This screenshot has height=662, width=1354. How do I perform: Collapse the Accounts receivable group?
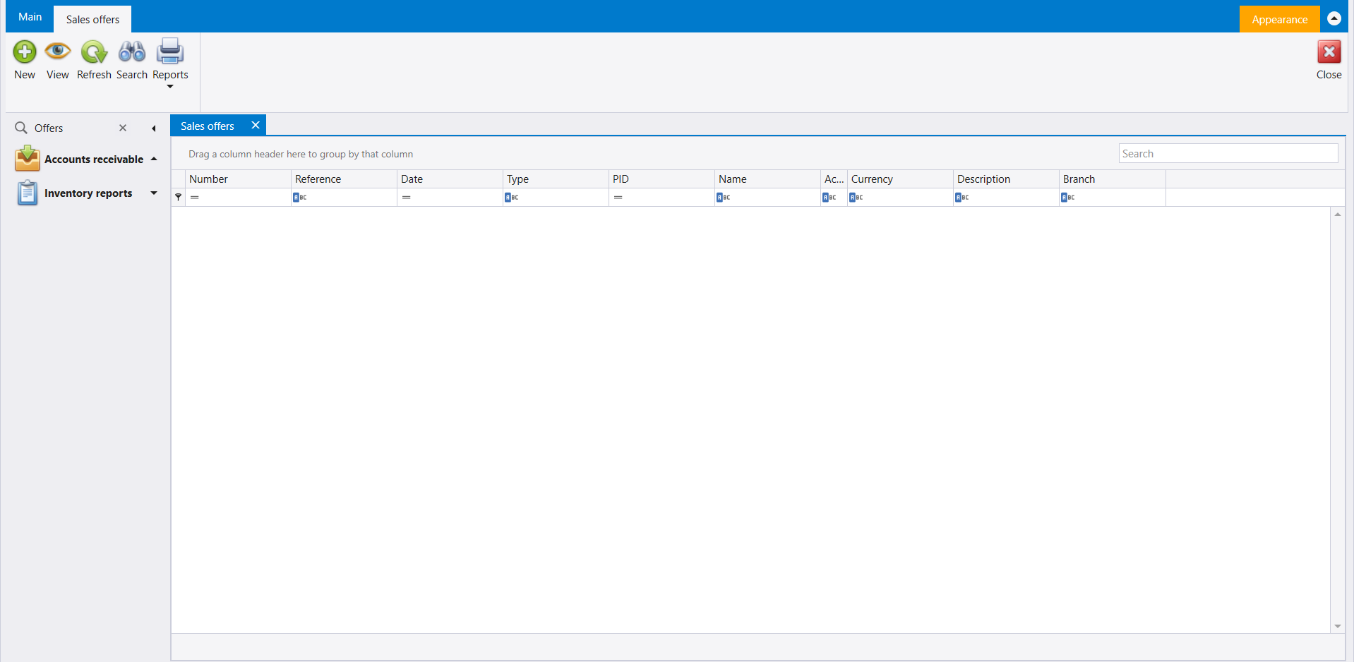[154, 159]
